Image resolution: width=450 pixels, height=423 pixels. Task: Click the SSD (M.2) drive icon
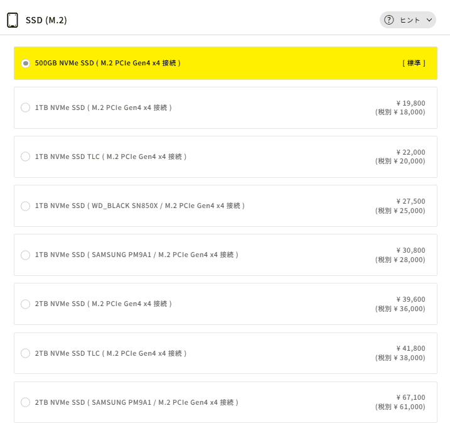point(13,20)
